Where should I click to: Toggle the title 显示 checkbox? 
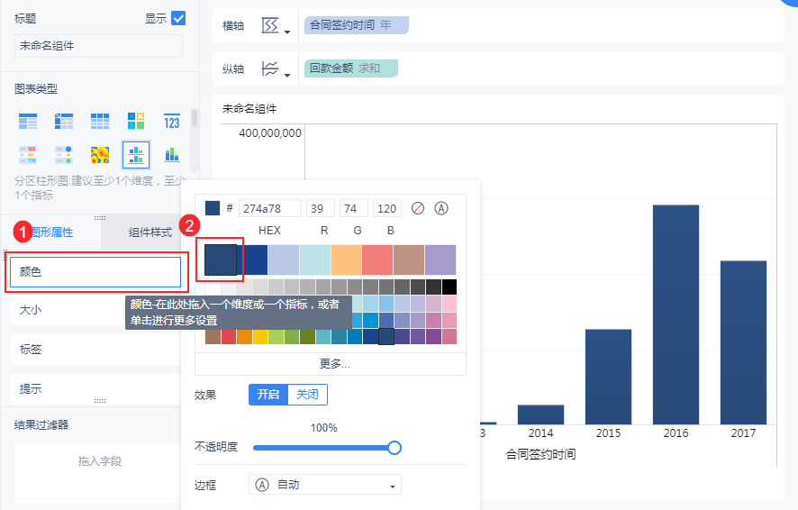tap(178, 18)
